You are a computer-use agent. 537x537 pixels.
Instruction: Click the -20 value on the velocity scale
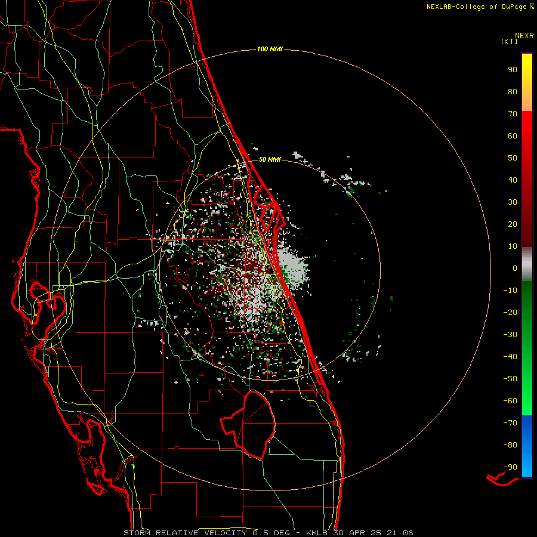[x=510, y=313]
